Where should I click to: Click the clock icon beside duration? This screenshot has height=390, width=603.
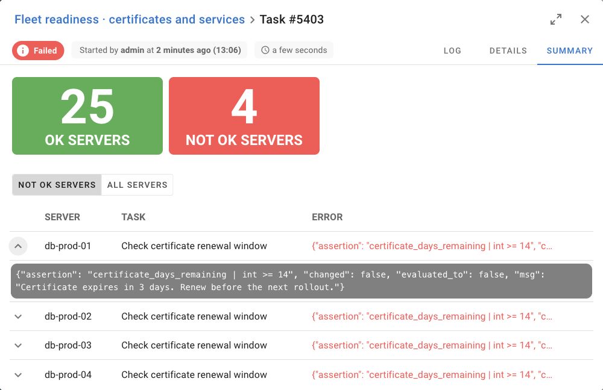pos(265,50)
